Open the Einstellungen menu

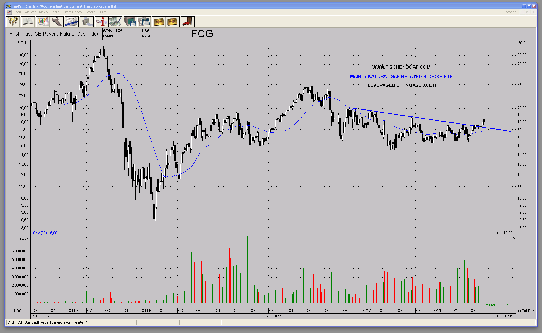72,12
